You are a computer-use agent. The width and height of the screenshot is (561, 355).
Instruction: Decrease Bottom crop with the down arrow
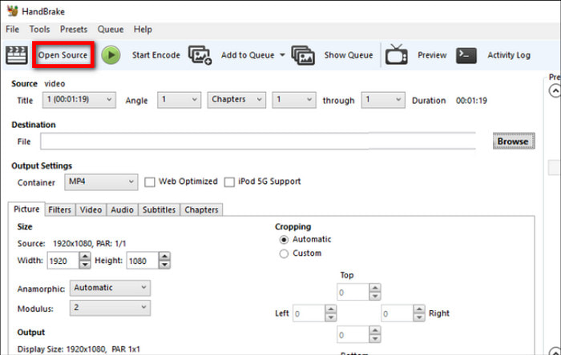[x=375, y=338]
